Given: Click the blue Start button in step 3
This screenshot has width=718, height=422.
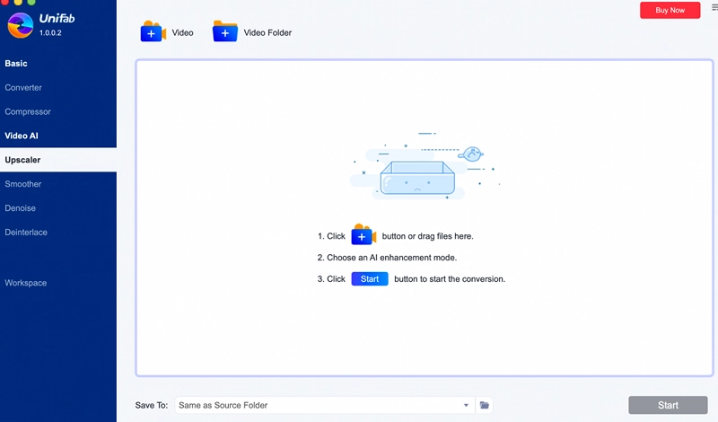Looking at the screenshot, I should point(369,279).
